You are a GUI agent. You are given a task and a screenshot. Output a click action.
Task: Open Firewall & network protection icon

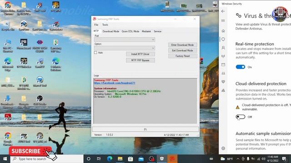pyautogui.click(x=223, y=56)
